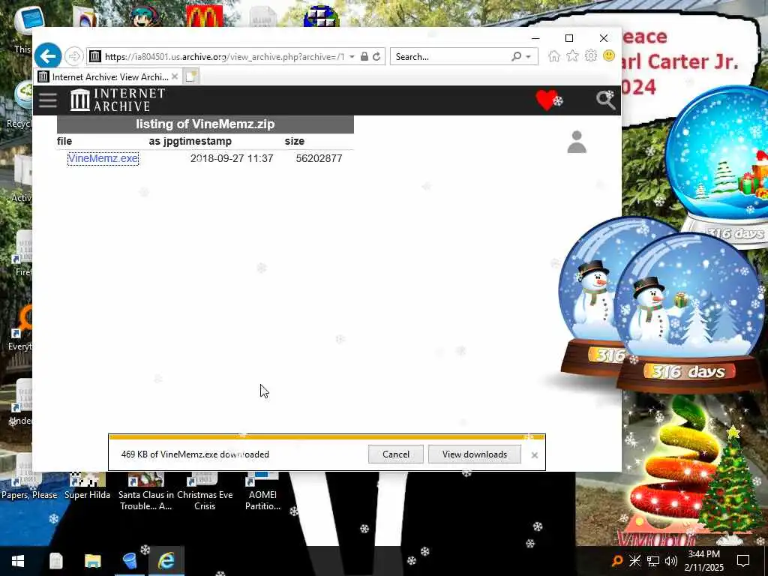768x576 pixels.
Task: Click the orange magnifier tray icon
Action: point(617,561)
